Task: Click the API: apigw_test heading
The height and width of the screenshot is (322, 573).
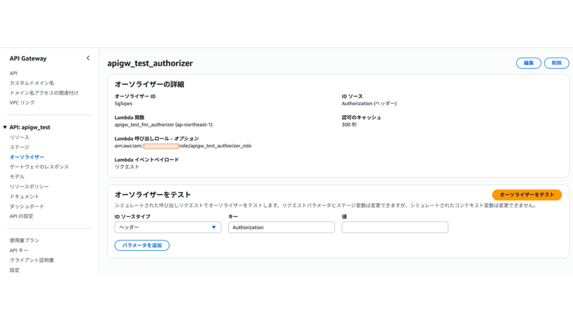Action: pos(30,127)
